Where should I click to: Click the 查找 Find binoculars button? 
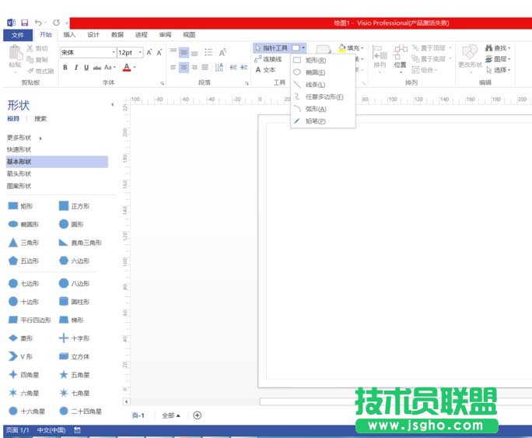498,47
